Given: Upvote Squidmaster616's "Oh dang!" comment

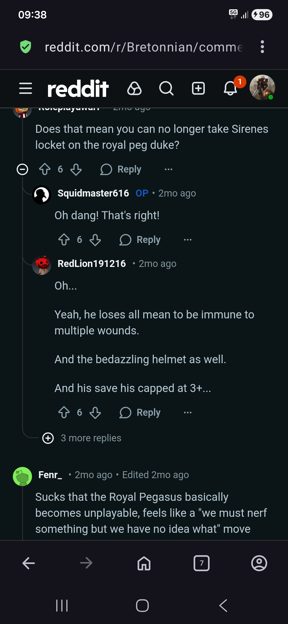Looking at the screenshot, I should click(64, 239).
